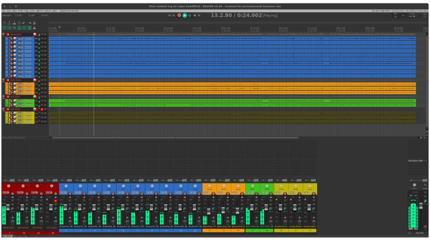The width and height of the screenshot is (430, 241).
Task: Arm DRUM BUSS track for recording in track panel
Action: click(8, 34)
